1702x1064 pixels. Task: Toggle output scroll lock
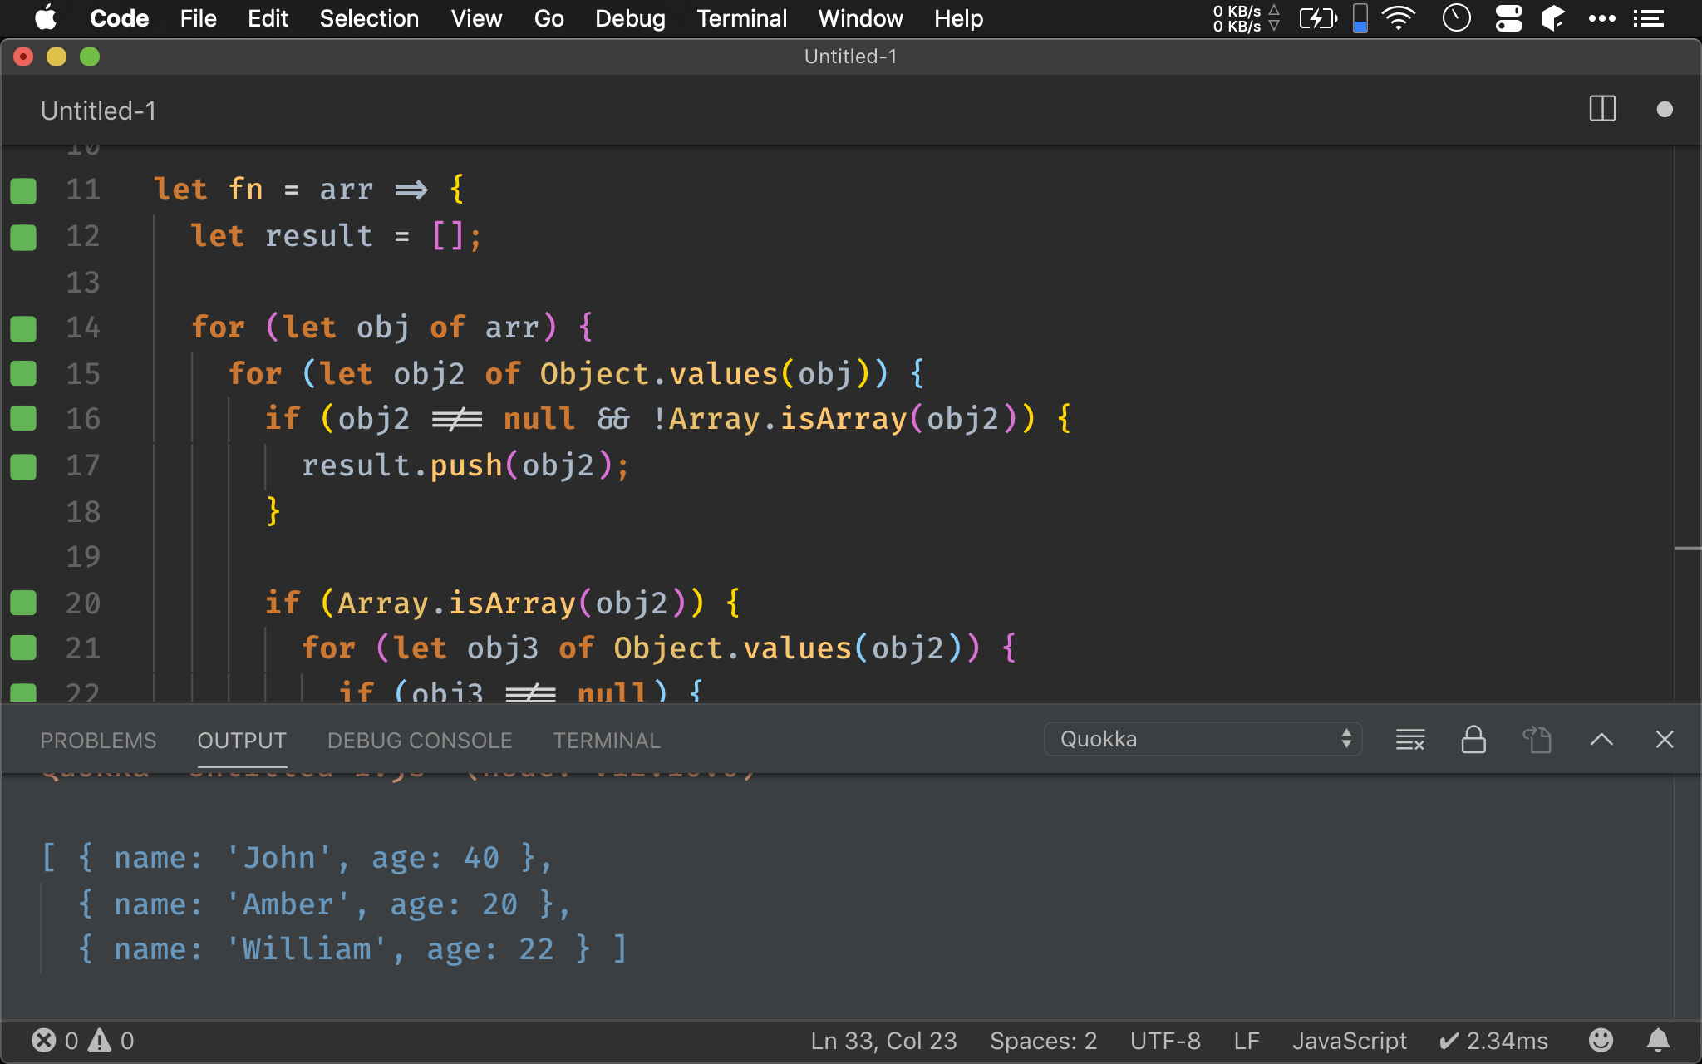(x=1473, y=739)
